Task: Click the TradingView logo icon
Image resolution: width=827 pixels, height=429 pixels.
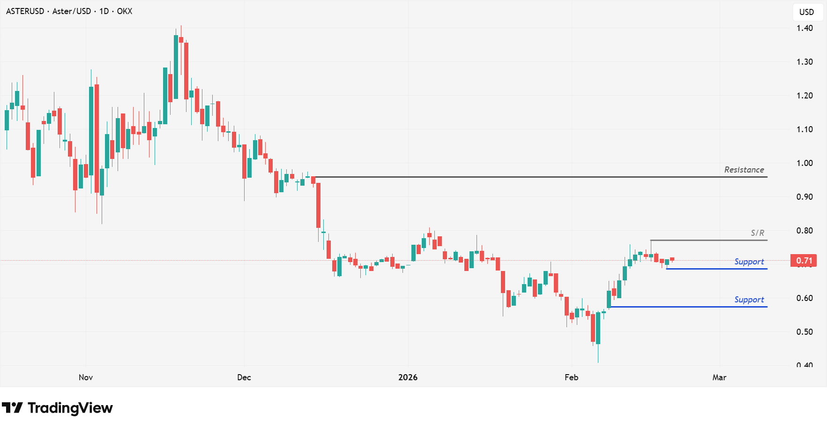Action: pos(12,408)
